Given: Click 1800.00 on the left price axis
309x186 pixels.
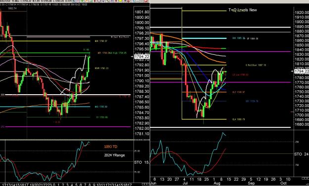Looking at the screenshot, I should tap(142, 23).
